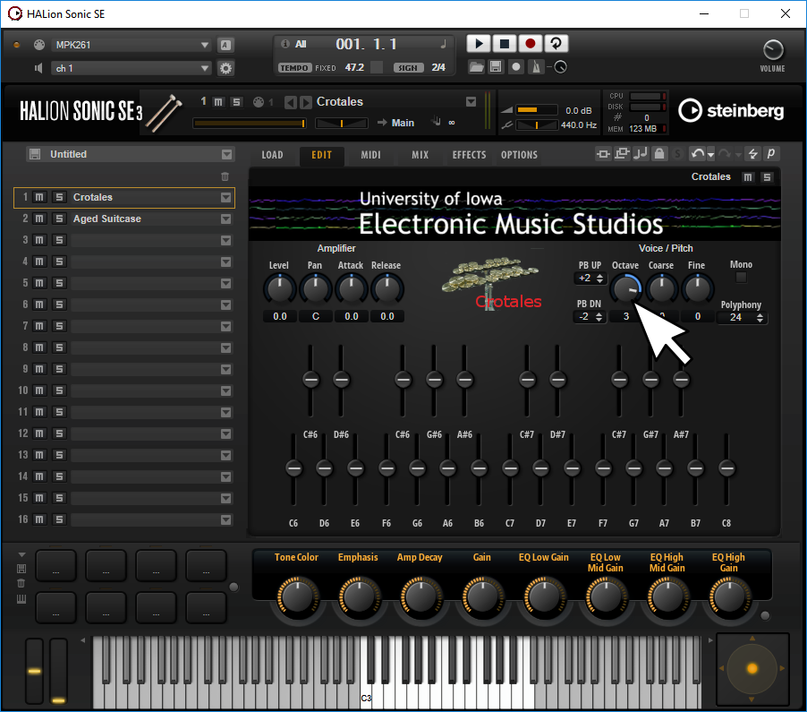Viewport: 807px width, 712px height.
Task: Open the slot 3 program dropdown arrow
Action: [x=225, y=241]
